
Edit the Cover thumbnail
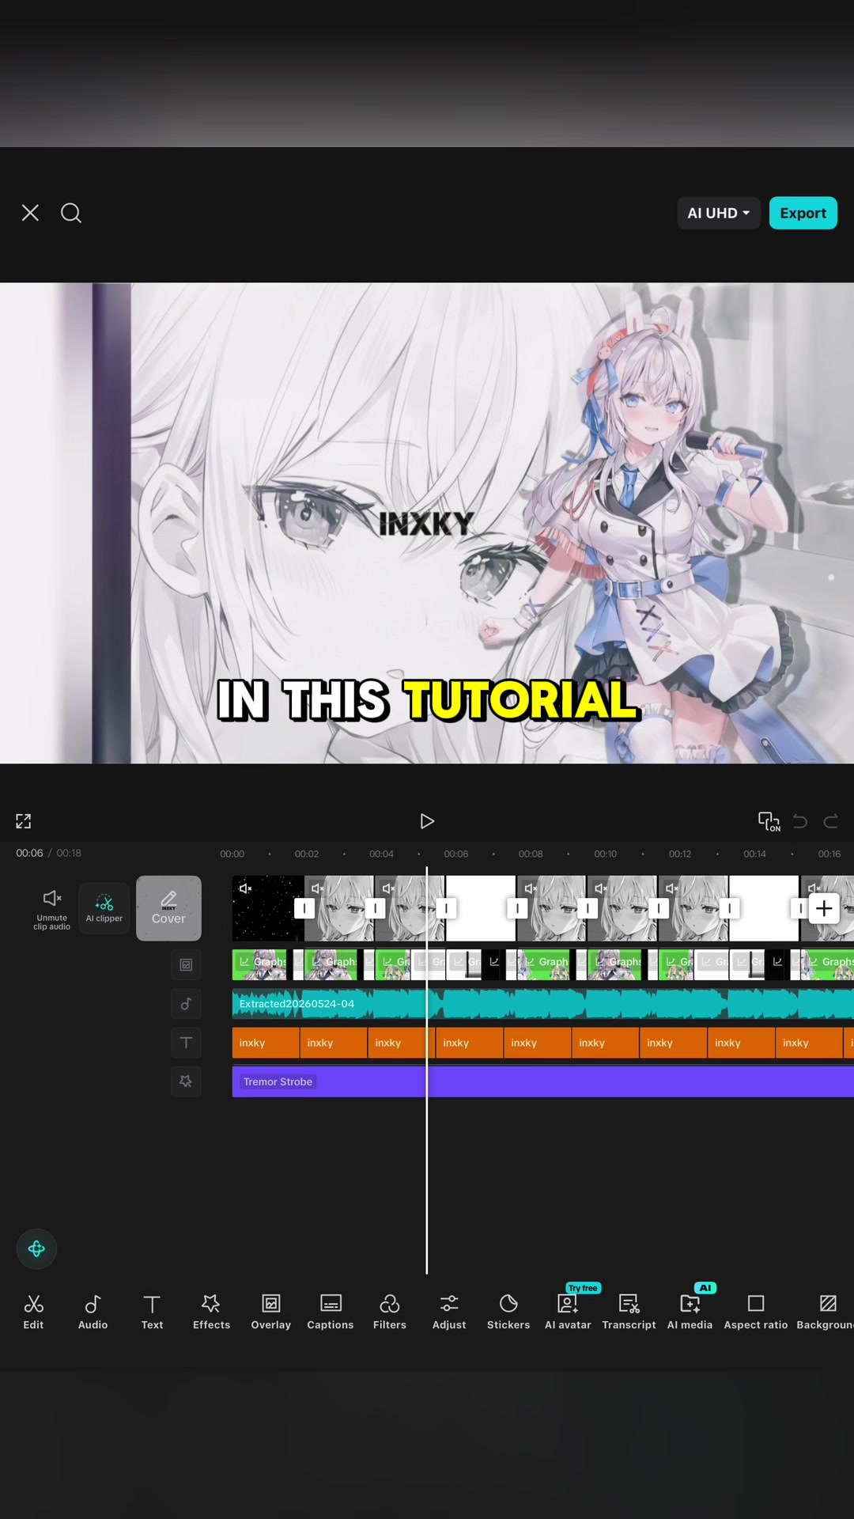(x=168, y=908)
